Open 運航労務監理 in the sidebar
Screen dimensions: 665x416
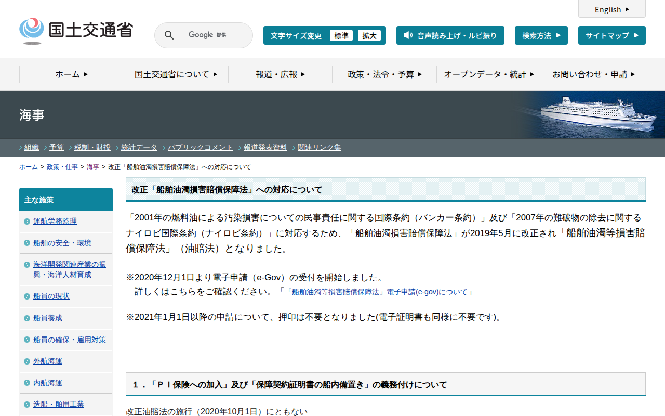(55, 222)
